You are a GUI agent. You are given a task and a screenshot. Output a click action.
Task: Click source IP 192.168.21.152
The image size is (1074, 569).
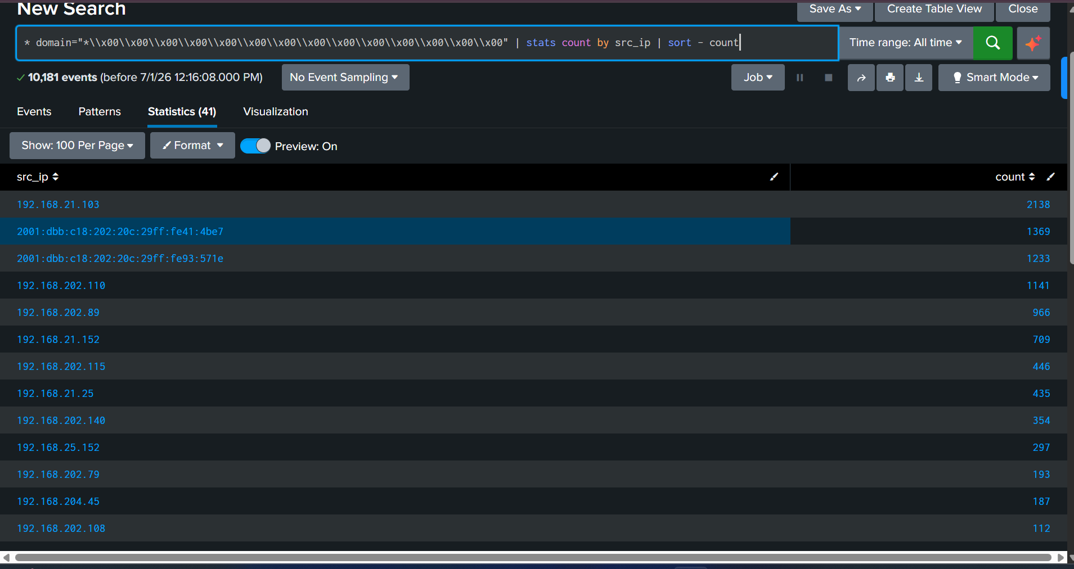click(x=58, y=340)
